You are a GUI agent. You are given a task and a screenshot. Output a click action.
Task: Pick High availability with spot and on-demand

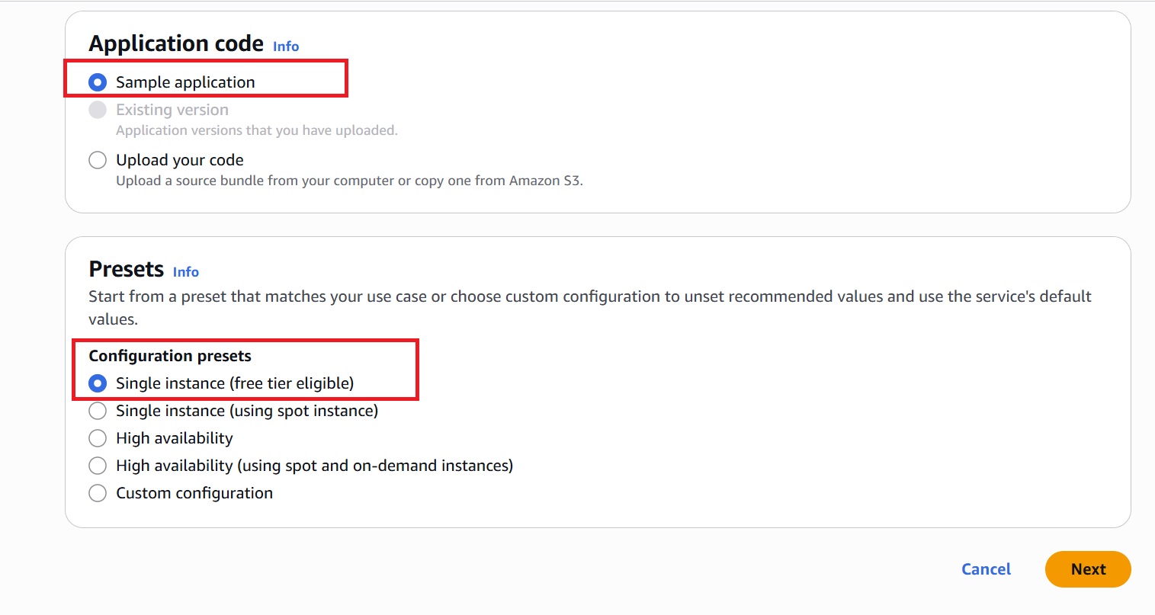pos(98,466)
